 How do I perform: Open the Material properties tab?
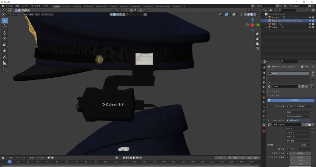pos(264,125)
